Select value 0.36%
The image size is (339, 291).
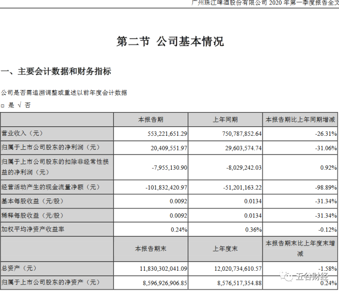coord(254,230)
